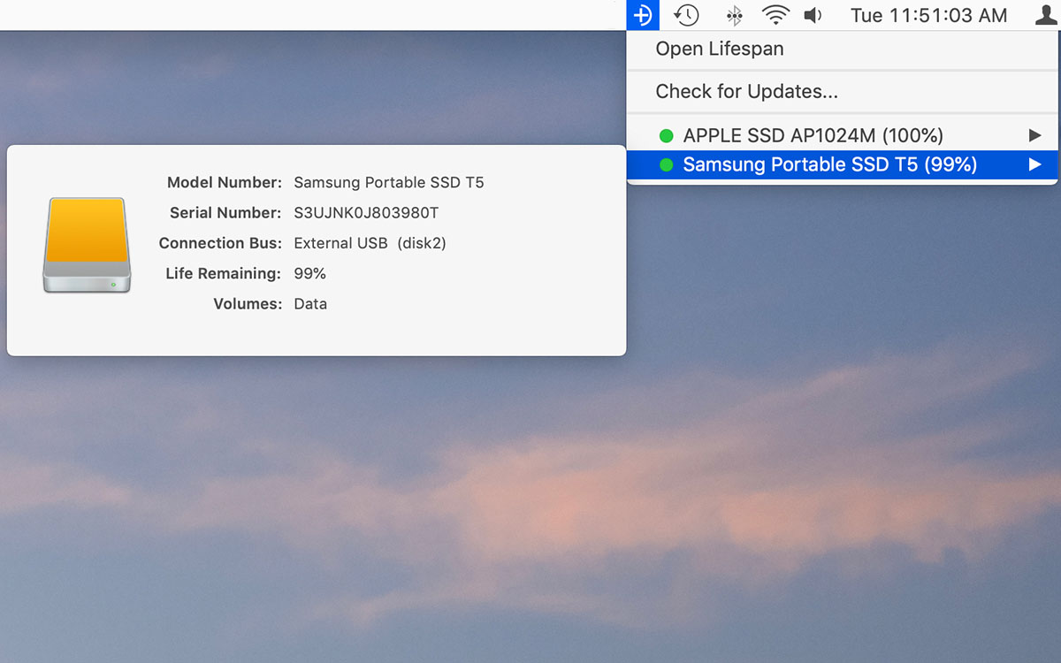The height and width of the screenshot is (663, 1061).
Task: Click the orange external drive icon
Action: (87, 245)
